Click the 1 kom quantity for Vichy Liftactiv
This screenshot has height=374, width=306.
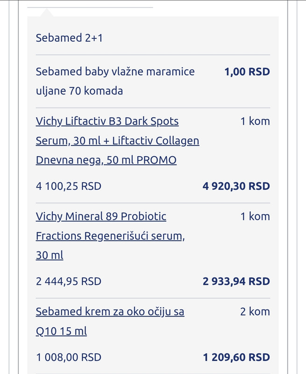pyautogui.click(x=255, y=122)
